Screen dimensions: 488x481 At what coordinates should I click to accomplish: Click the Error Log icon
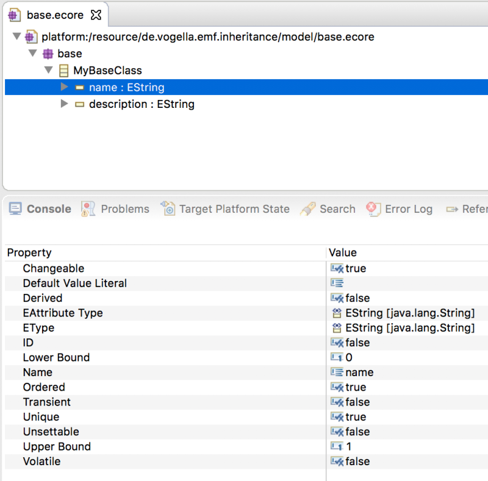point(373,209)
